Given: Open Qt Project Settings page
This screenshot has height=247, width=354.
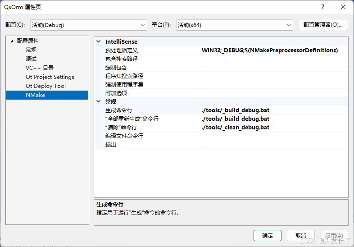Looking at the screenshot, I should click(50, 77).
